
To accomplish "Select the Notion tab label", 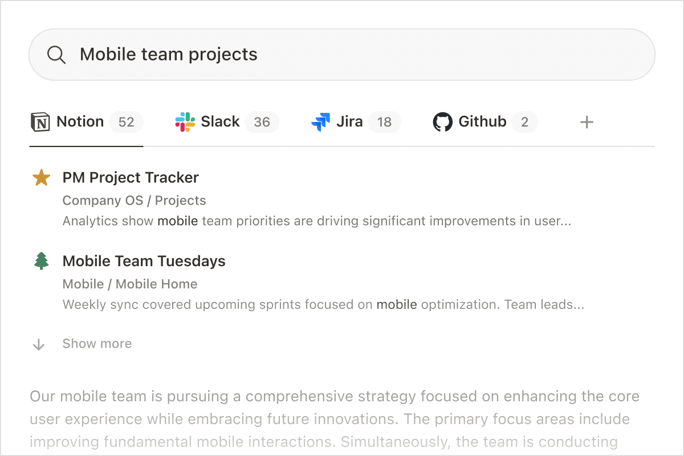I will [80, 122].
